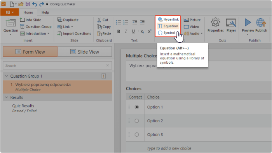Open Player settings
The image size is (272, 153).
(231, 25)
